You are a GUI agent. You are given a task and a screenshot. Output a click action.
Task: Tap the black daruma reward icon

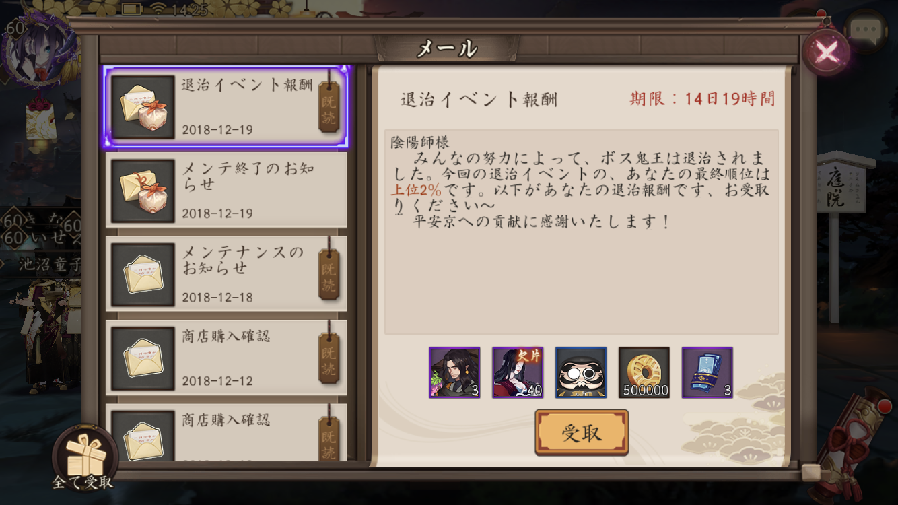pyautogui.click(x=581, y=372)
